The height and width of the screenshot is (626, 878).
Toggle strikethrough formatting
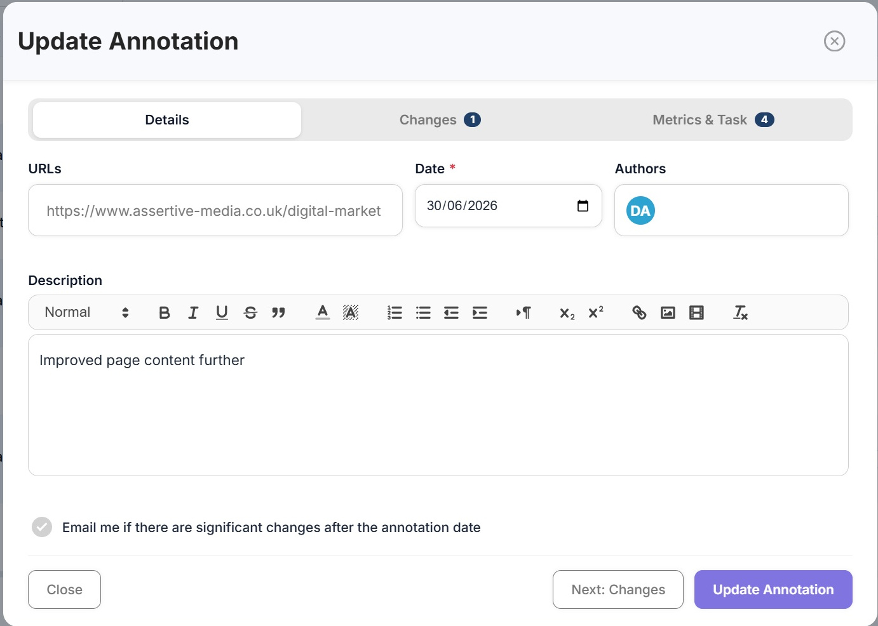(250, 312)
